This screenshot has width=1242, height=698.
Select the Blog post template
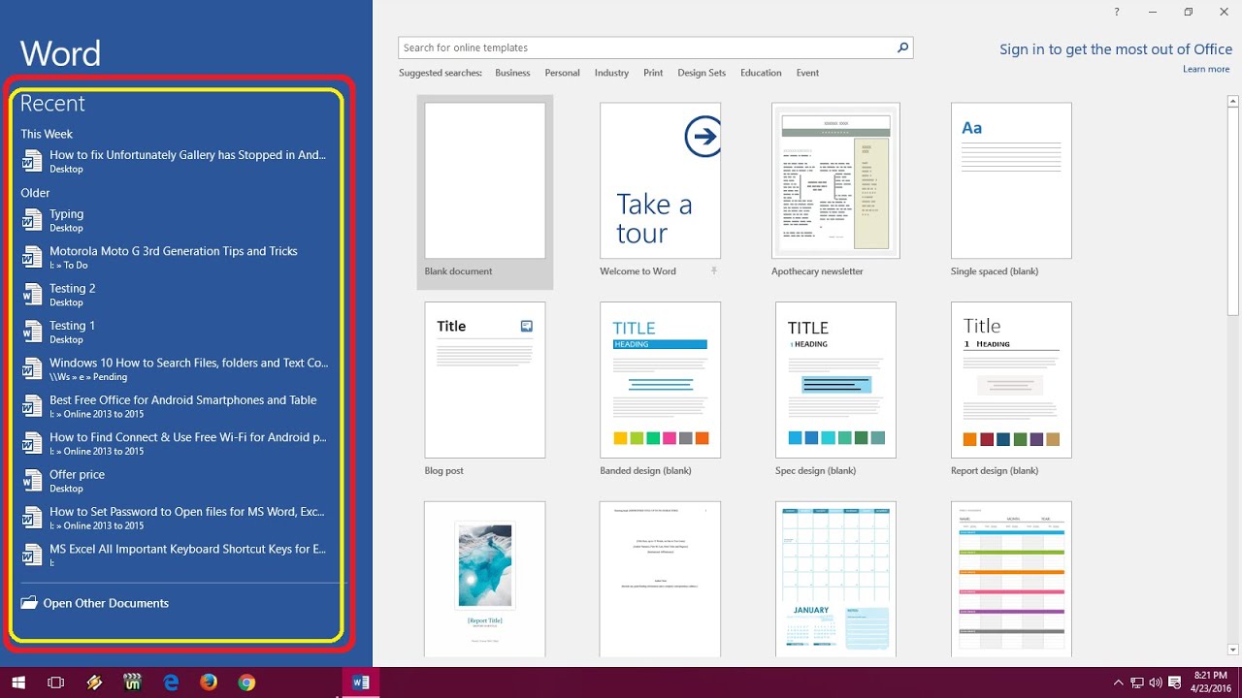tap(485, 380)
